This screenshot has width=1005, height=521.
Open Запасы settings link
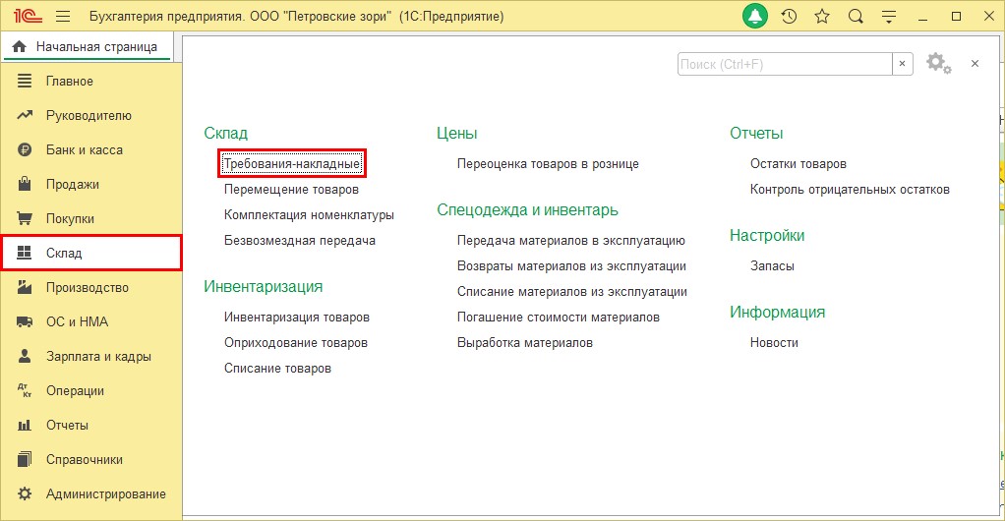772,266
